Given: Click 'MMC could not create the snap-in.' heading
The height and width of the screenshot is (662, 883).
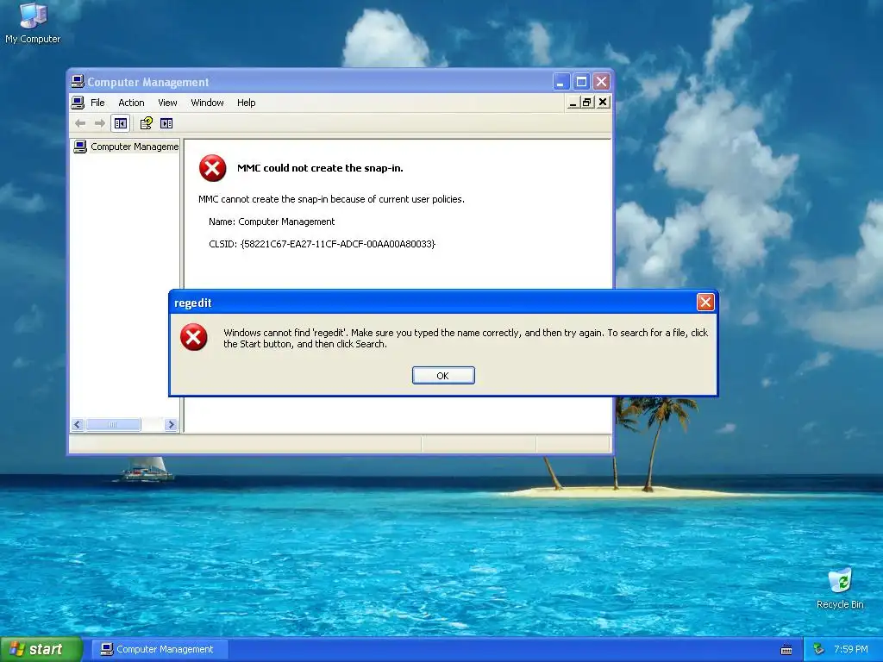Looking at the screenshot, I should click(x=320, y=168).
